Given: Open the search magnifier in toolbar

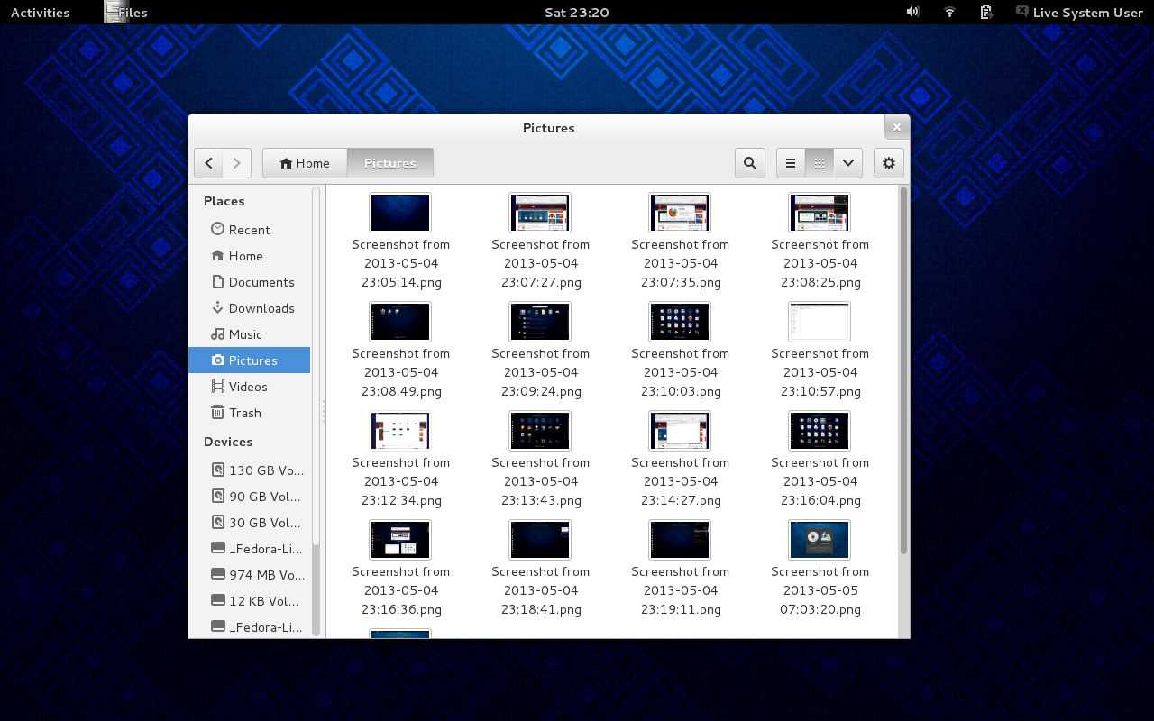Looking at the screenshot, I should (750, 163).
